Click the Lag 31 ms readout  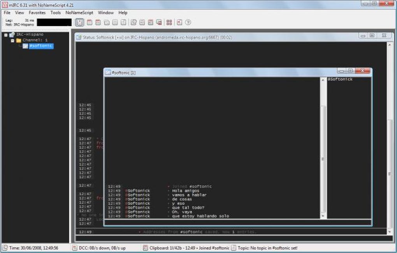20,20
